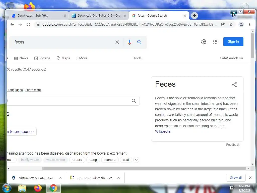Close the Download_Old_Builds_5_2 tab
Viewport: 257px width, 193px height.
click(x=125, y=16)
